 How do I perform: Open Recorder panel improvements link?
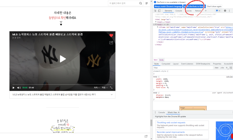(x=171, y=132)
